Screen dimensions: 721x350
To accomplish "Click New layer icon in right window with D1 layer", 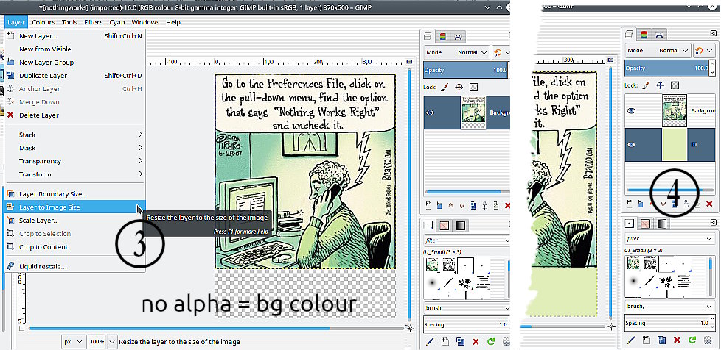I will (629, 203).
